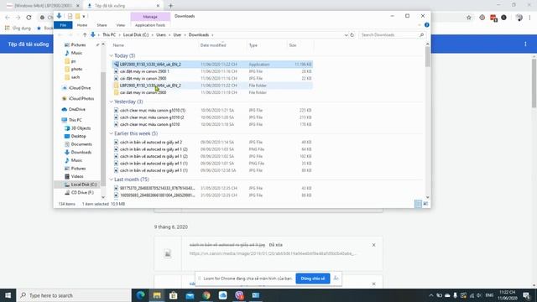Open iCloud Photos in the sidebar

81,99
